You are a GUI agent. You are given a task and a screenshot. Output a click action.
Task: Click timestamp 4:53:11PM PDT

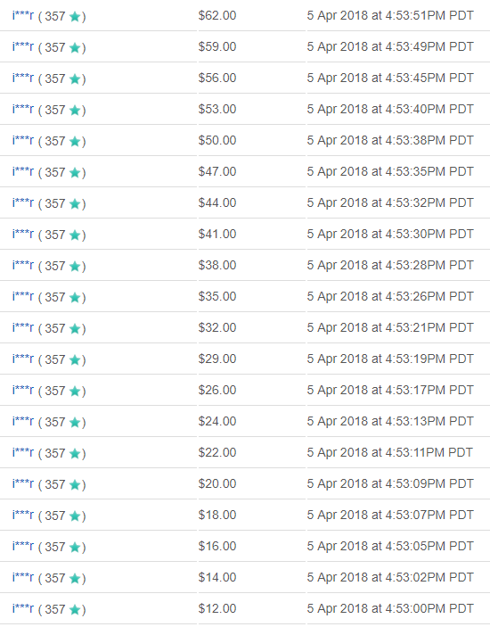(429, 452)
